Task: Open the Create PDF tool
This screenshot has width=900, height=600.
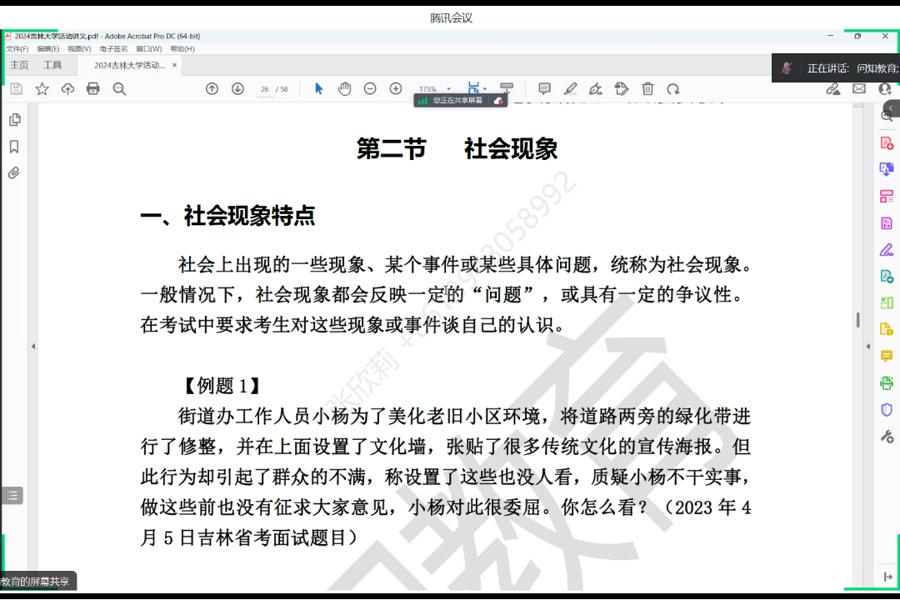Action: click(x=887, y=143)
